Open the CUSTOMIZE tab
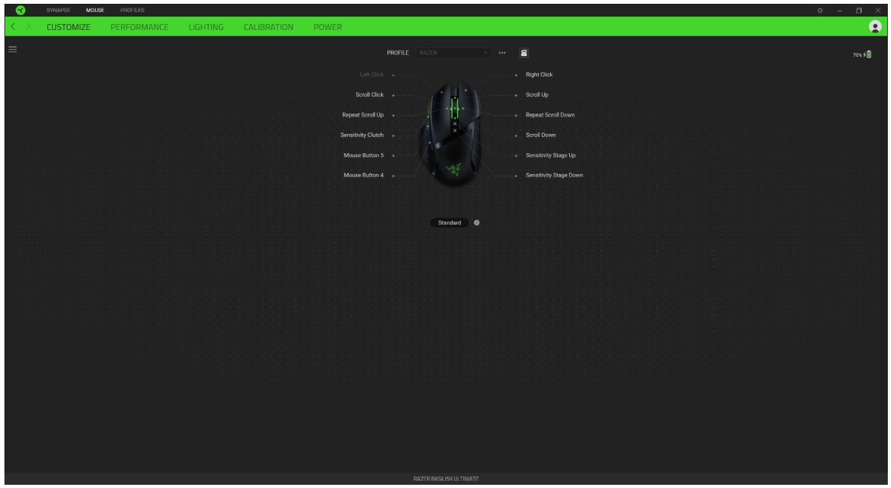The height and width of the screenshot is (488, 891). [x=68, y=27]
